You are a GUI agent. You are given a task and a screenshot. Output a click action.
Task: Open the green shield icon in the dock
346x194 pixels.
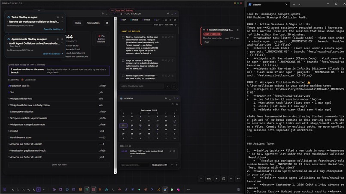pyautogui.click(x=172, y=189)
